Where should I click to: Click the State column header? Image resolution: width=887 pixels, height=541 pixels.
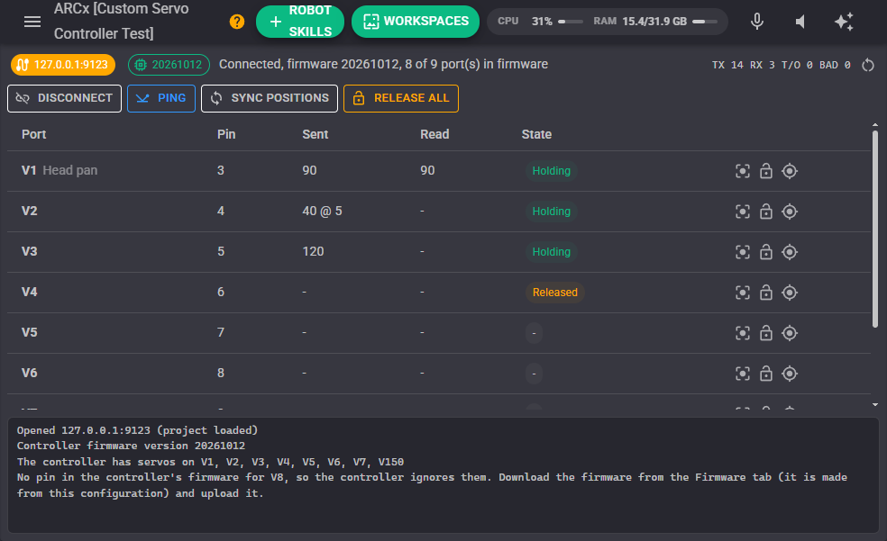coord(536,134)
